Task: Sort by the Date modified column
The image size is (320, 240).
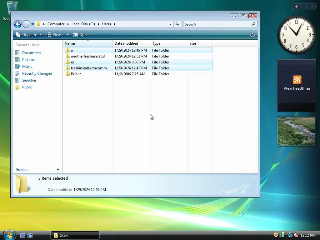Action: (131, 43)
